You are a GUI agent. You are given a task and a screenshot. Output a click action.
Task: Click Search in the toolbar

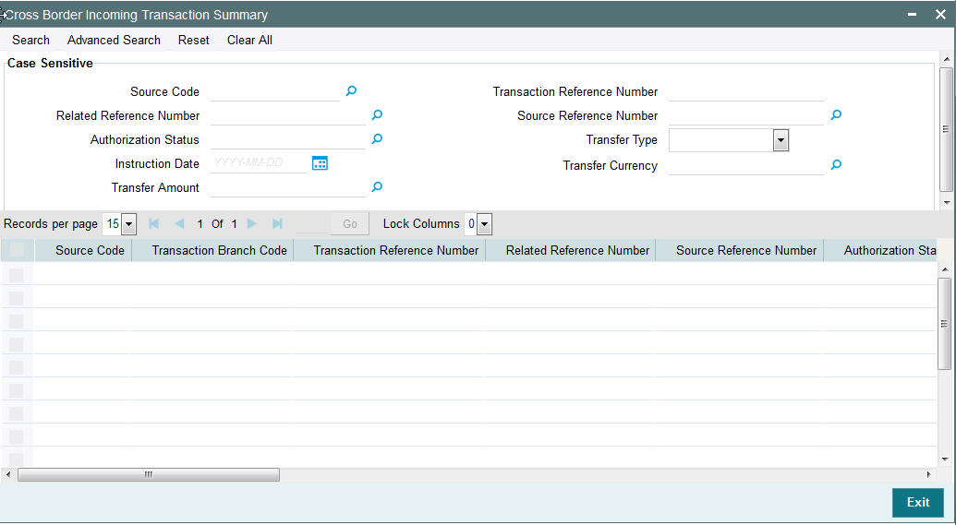pyautogui.click(x=31, y=40)
